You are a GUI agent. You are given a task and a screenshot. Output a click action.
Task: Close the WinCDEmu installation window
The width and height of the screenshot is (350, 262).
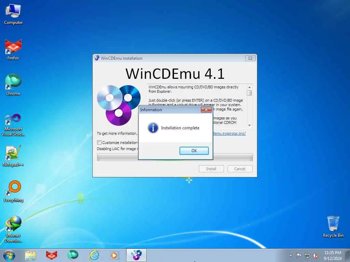click(x=250, y=58)
